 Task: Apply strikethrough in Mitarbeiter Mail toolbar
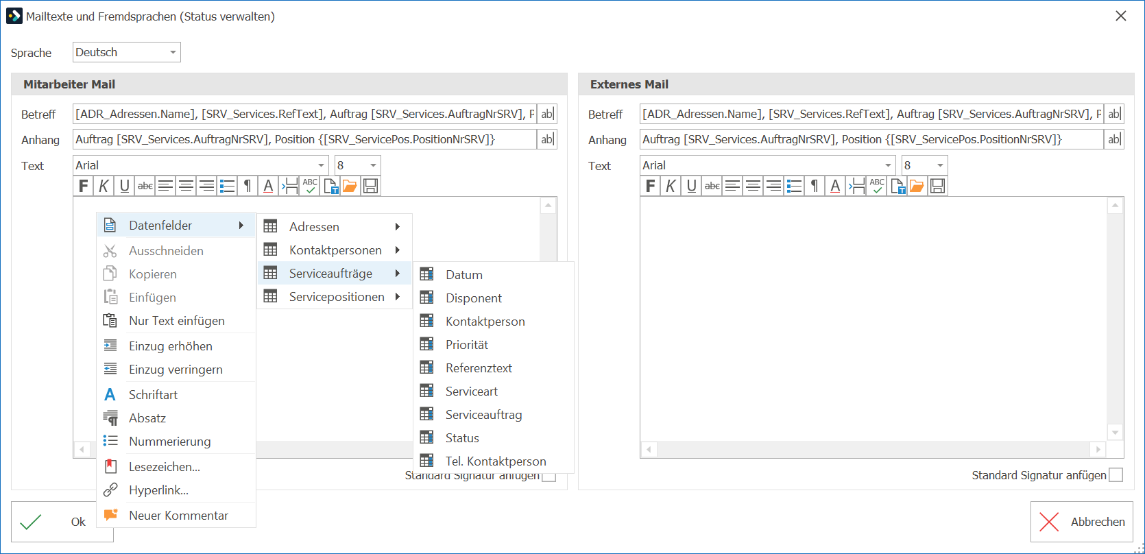coord(145,186)
